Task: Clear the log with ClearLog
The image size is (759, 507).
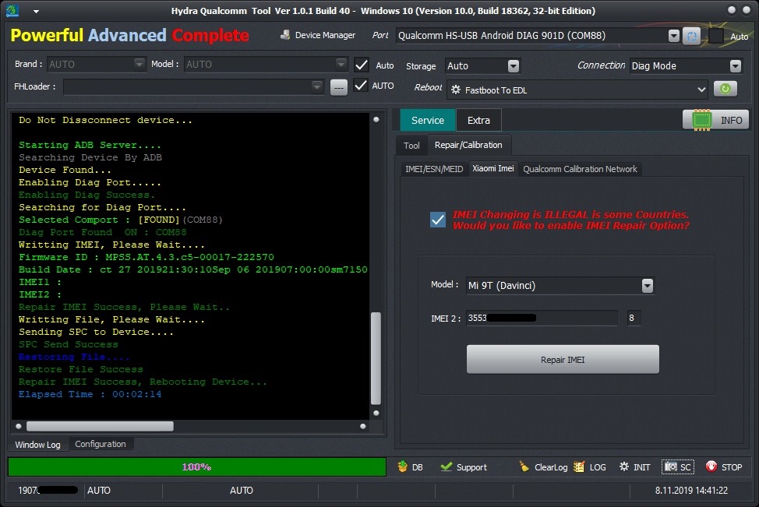Action: coord(543,467)
